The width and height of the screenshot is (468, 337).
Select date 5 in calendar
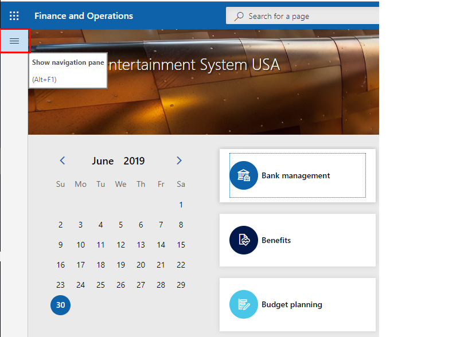(120, 225)
